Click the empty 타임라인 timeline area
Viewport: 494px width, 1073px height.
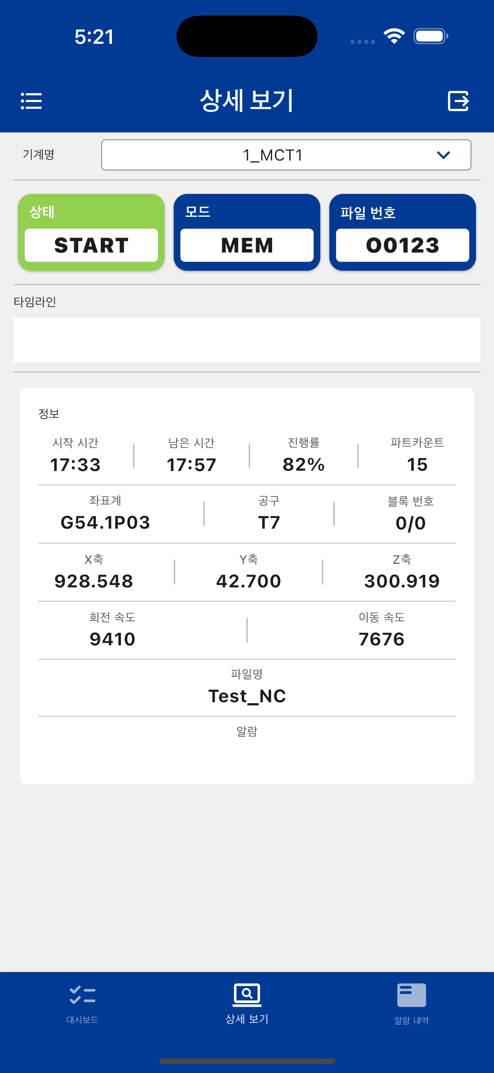[247, 340]
